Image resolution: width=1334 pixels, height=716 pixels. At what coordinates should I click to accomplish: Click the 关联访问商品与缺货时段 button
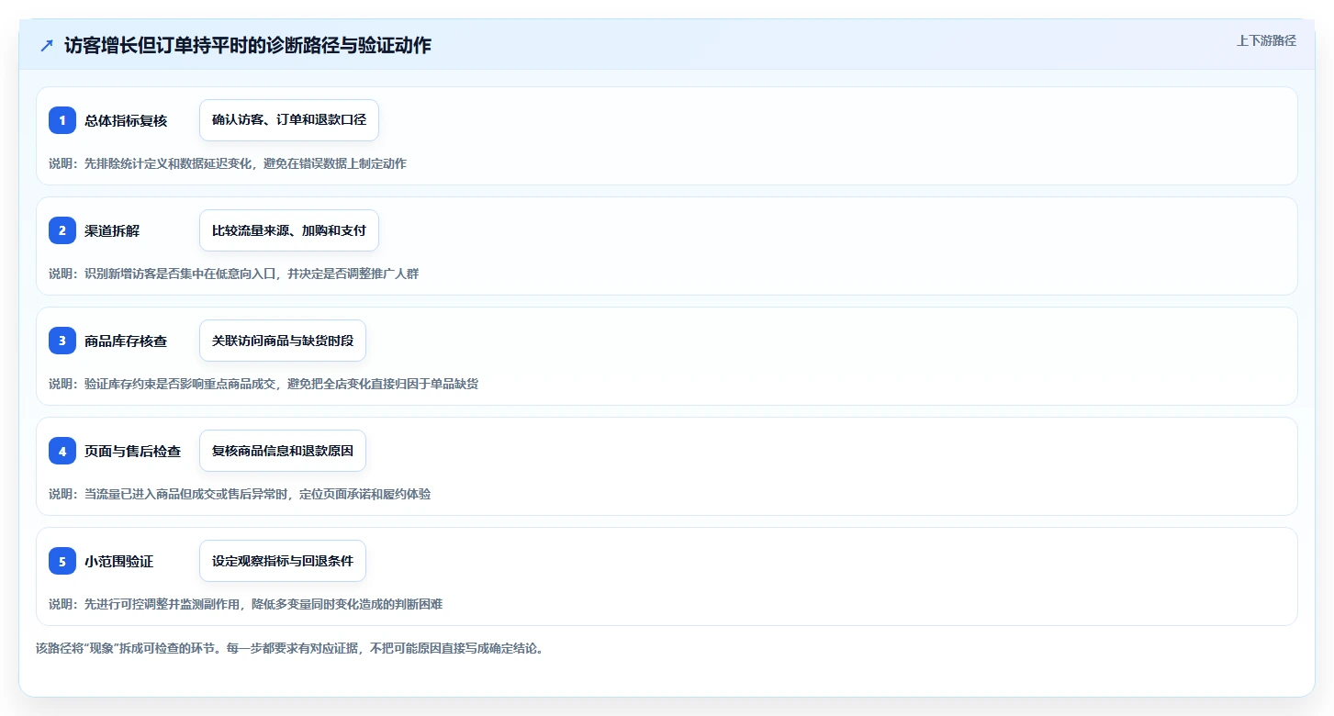(283, 341)
